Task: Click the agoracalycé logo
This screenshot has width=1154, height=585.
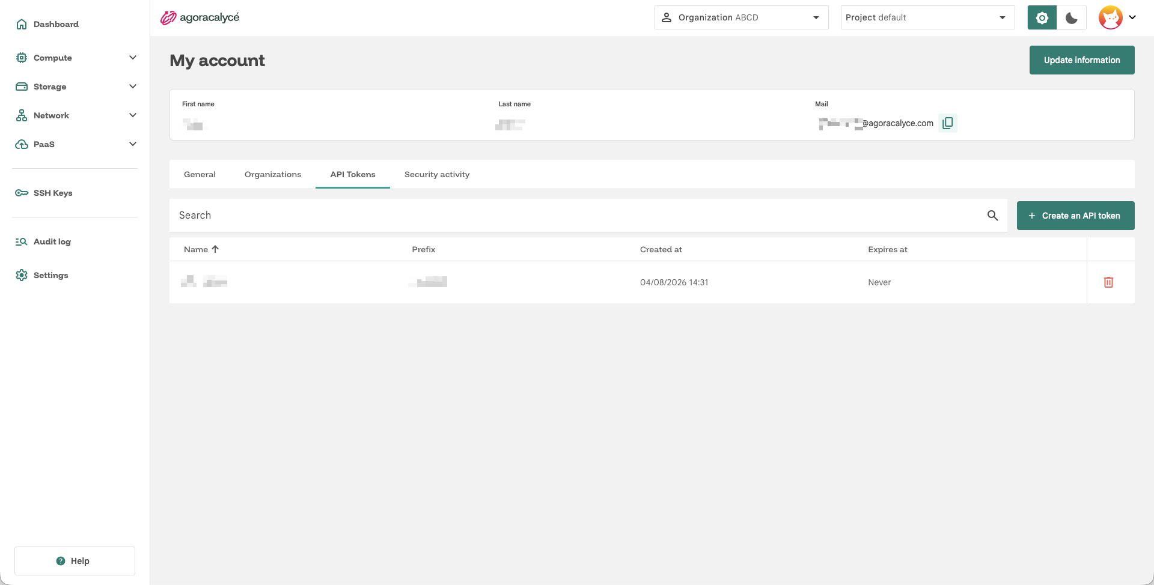Action: [x=200, y=18]
